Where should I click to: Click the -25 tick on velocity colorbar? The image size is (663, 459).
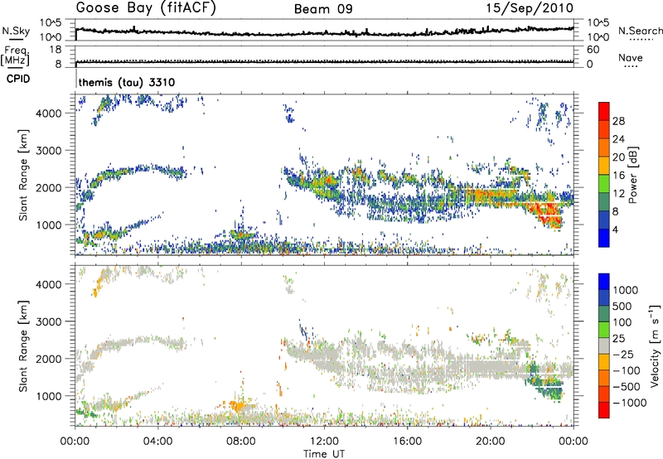[624, 354]
